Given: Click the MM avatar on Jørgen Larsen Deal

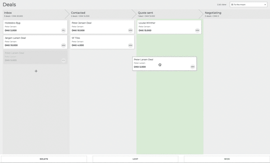Looking at the screenshot, I should click(63, 45).
